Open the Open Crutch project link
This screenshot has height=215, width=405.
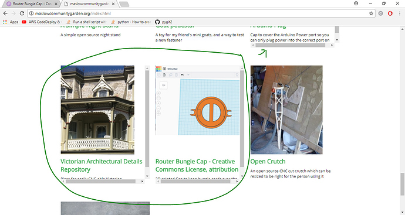pos(268,162)
